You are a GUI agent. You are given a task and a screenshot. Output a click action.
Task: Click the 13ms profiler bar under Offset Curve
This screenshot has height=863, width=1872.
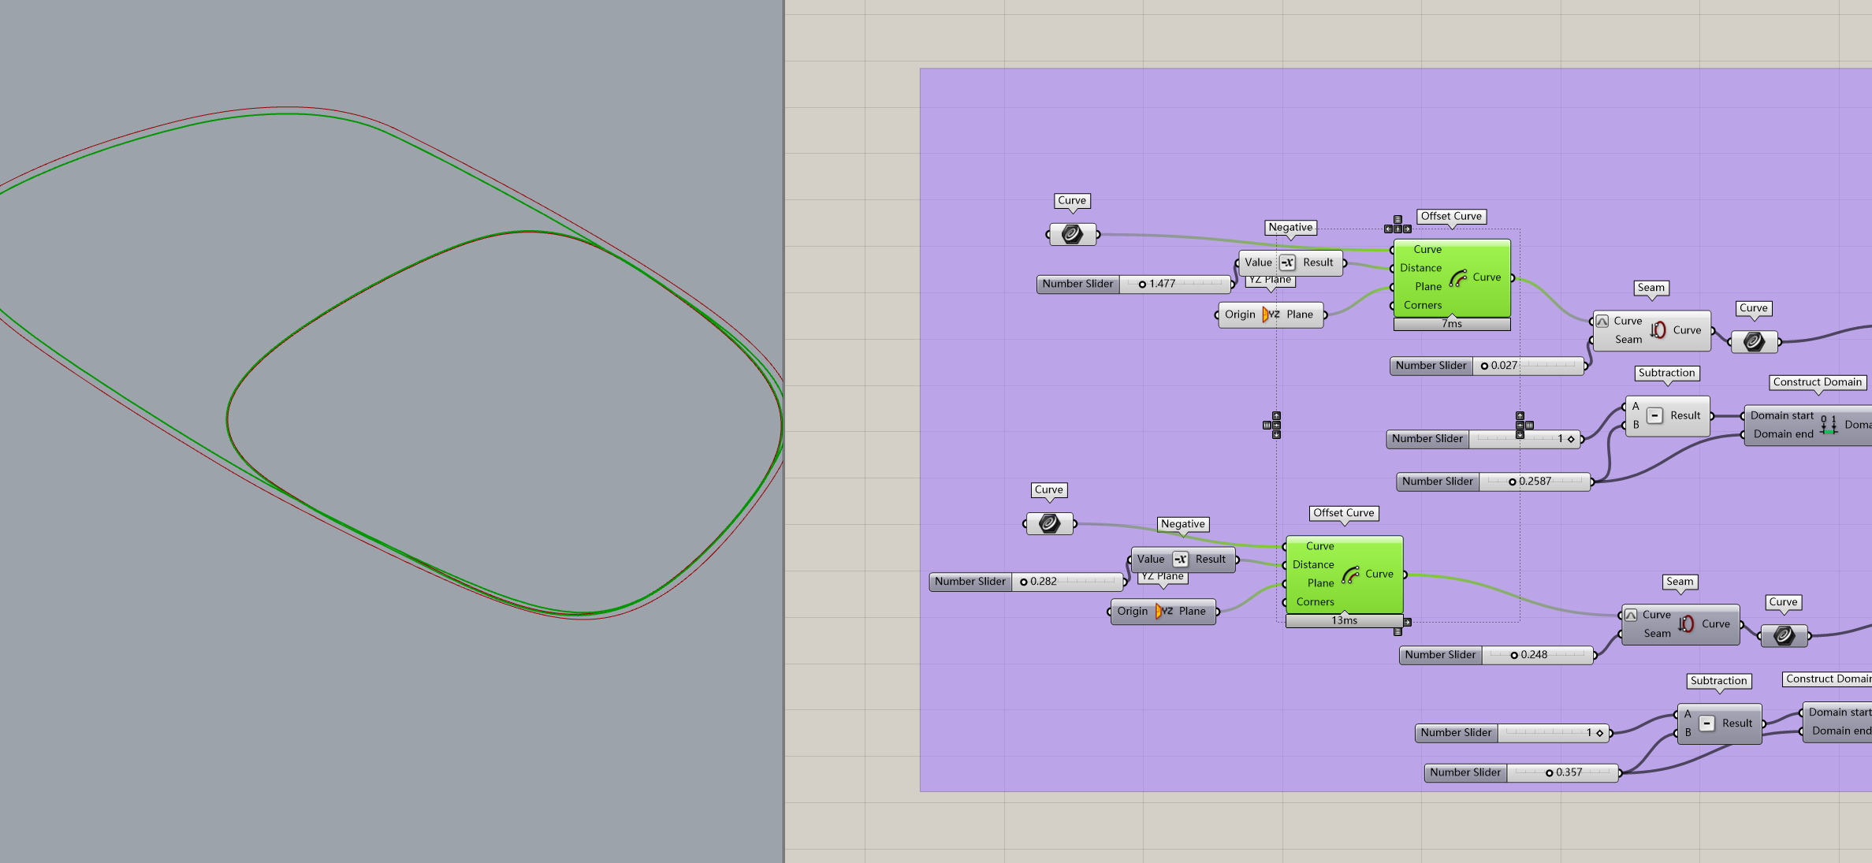(1344, 621)
